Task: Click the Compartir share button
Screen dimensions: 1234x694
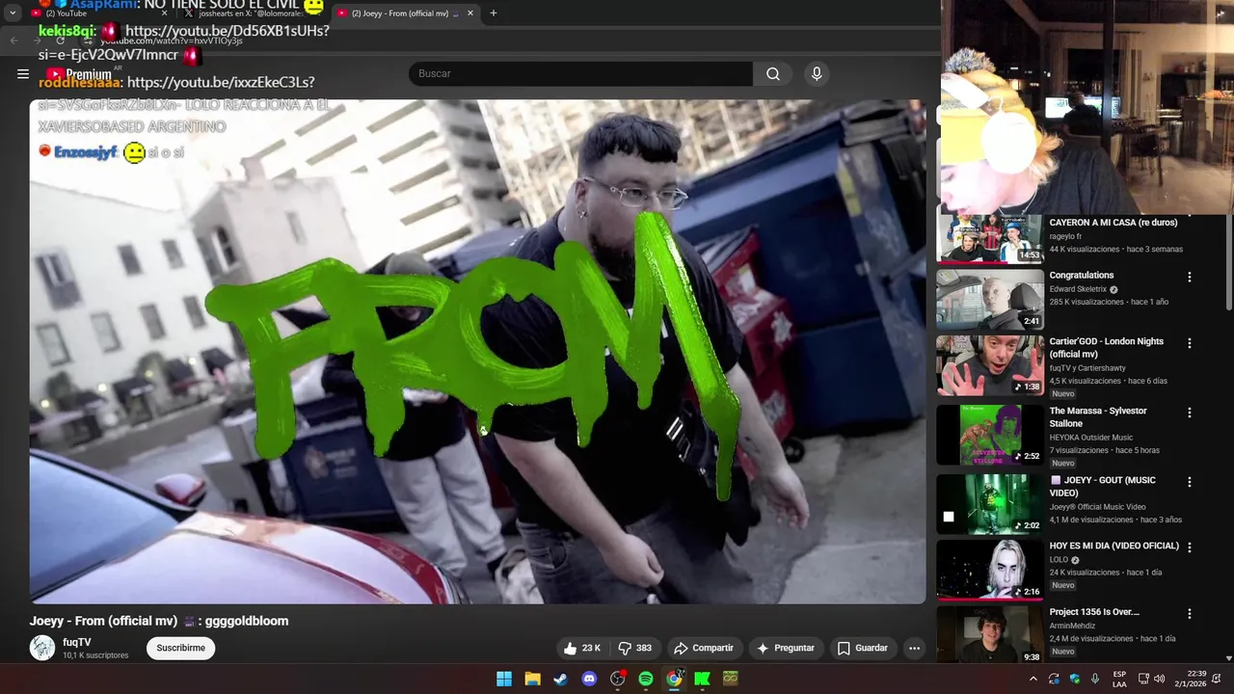Action: coord(704,648)
